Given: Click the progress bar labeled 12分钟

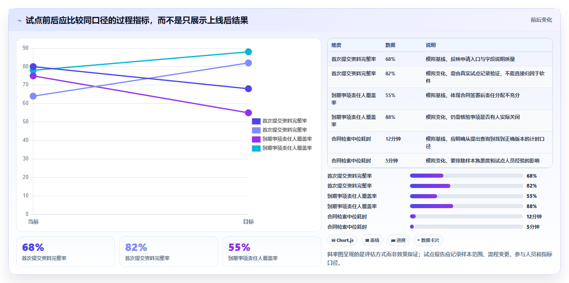Looking at the screenshot, I should click(x=466, y=216).
